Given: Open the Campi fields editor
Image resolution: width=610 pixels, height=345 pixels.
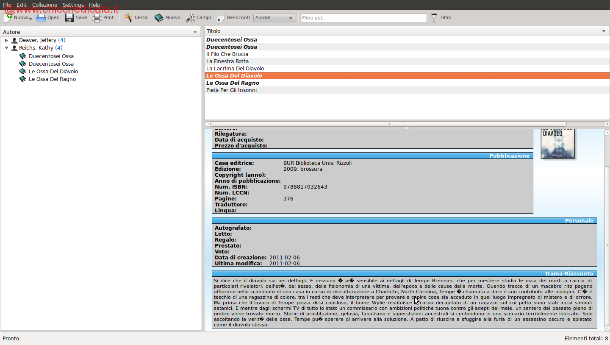Looking at the screenshot, I should click(x=191, y=18).
